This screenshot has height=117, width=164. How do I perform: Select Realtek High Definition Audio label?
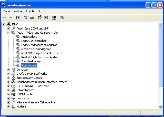39,57
